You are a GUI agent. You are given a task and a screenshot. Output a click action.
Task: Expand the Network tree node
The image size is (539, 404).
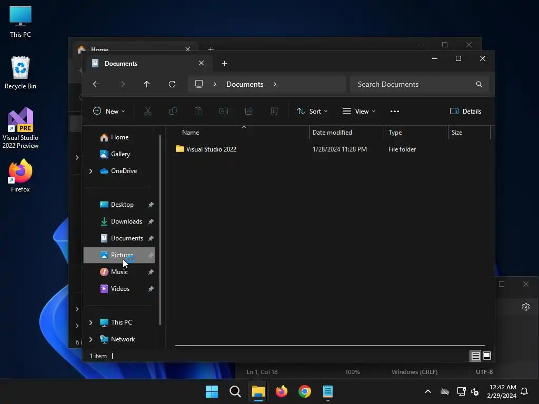pos(91,339)
